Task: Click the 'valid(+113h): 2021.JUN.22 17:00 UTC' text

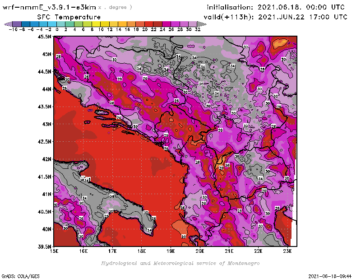Action: pos(275,17)
